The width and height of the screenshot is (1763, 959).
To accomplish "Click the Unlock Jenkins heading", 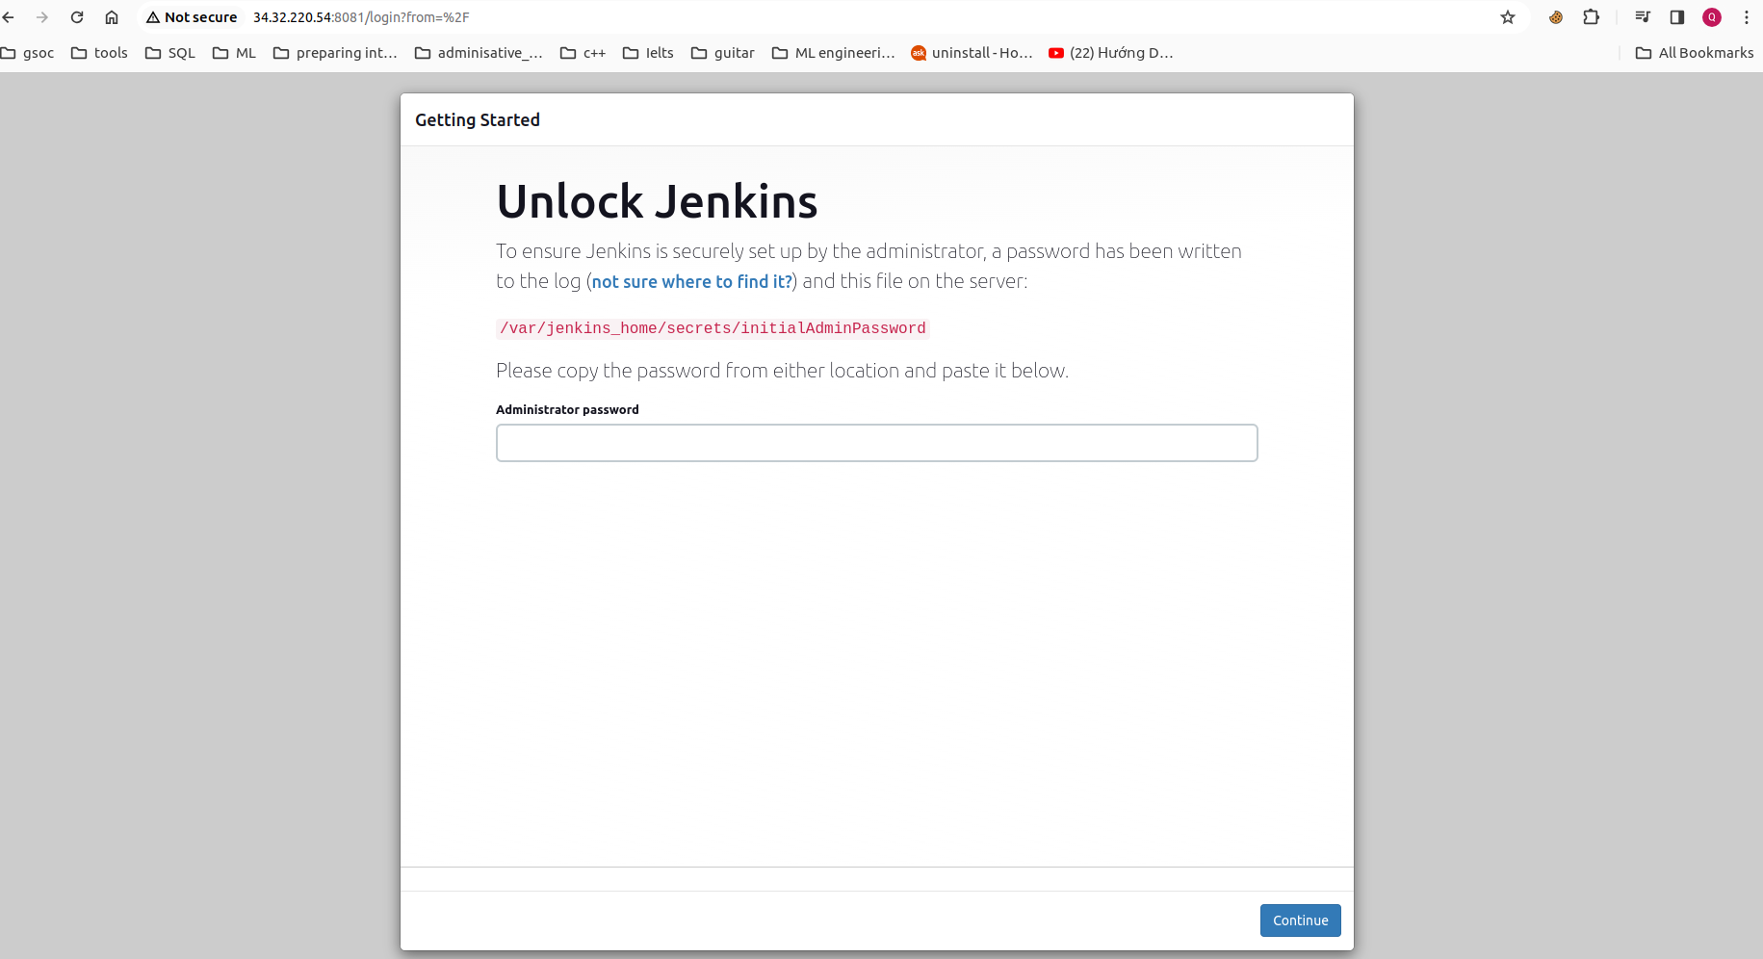I will (657, 201).
